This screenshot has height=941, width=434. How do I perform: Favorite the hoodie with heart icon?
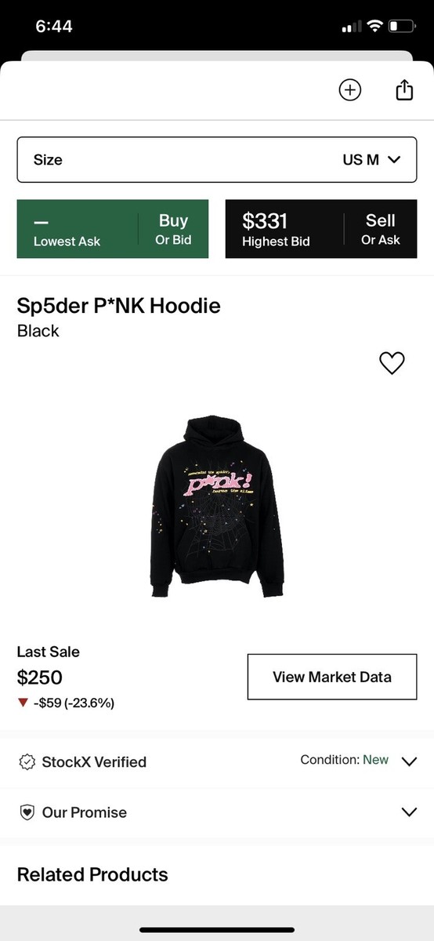click(x=392, y=363)
